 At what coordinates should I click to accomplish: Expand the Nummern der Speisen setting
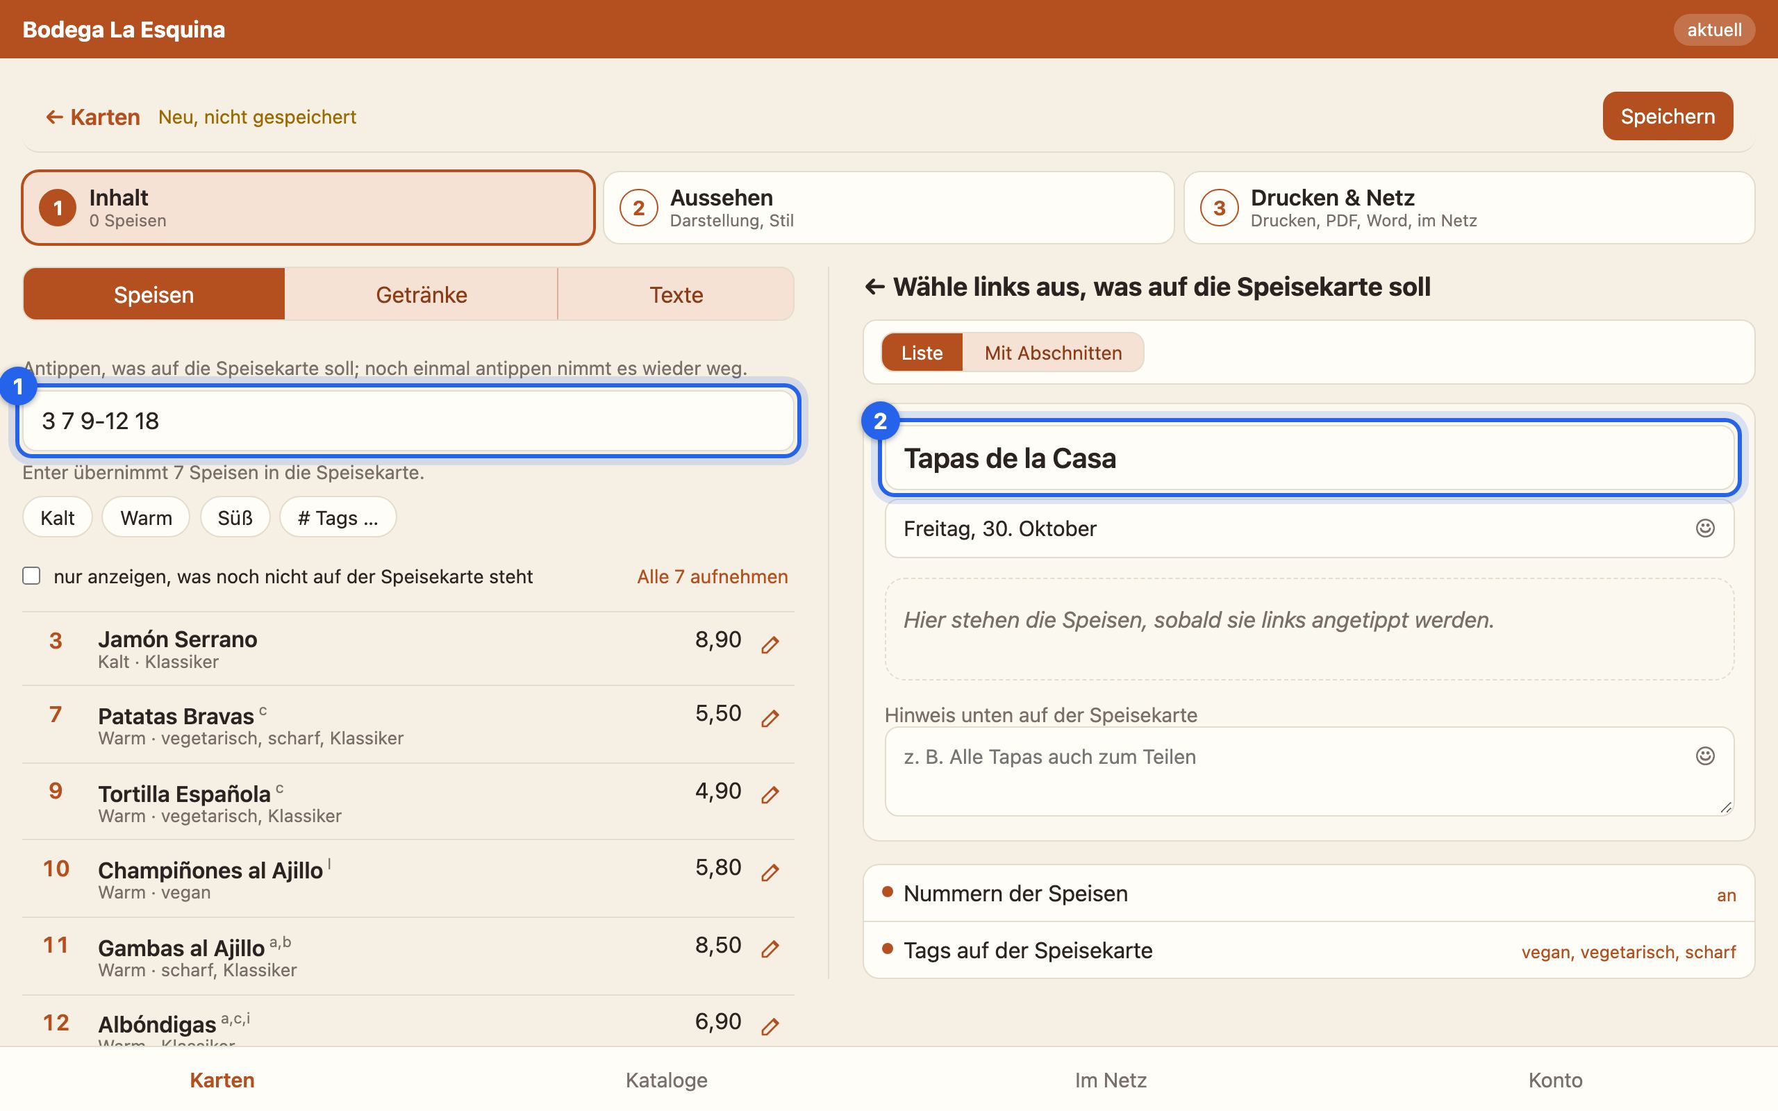click(x=1308, y=894)
